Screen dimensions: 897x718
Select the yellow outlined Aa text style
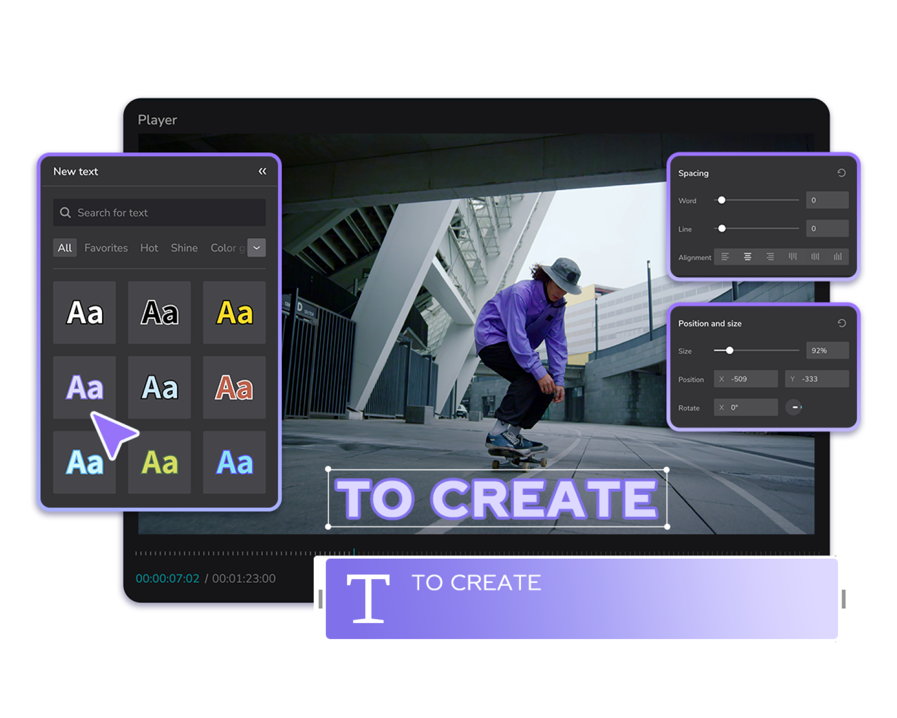[x=234, y=313]
